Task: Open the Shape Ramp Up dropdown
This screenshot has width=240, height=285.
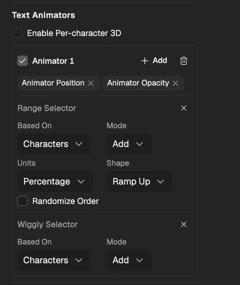Action: click(139, 181)
